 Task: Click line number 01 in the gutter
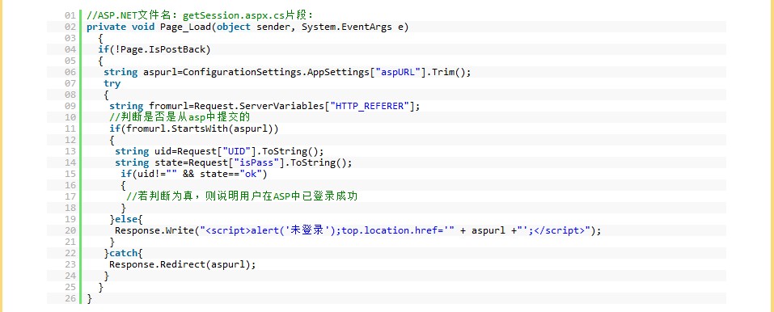[70, 16]
